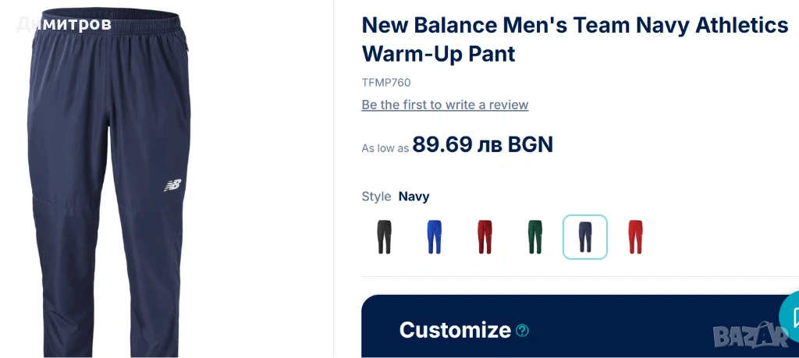The image size is (799, 358).
Task: Open 'Be the first to write a review'
Action: click(445, 105)
